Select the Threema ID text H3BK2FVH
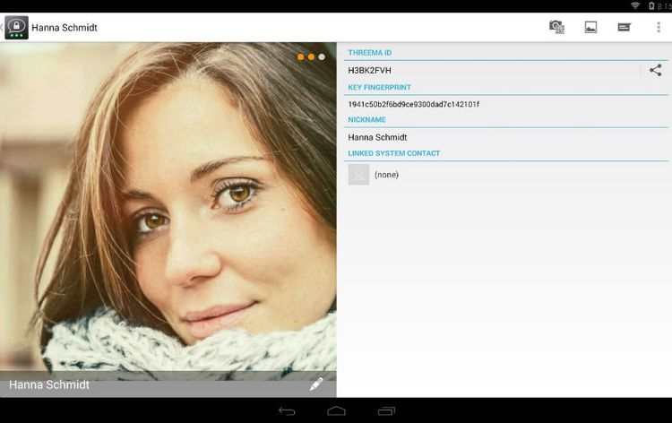Viewport: 672px width, 423px height. click(x=369, y=70)
